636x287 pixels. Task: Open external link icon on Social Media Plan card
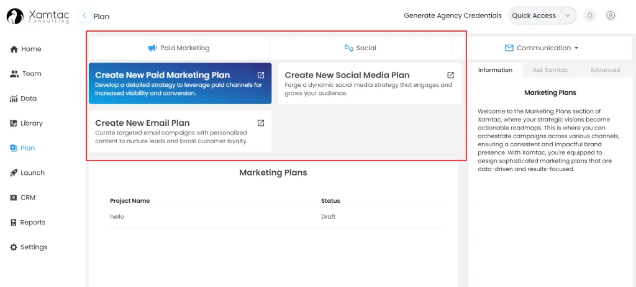(450, 75)
